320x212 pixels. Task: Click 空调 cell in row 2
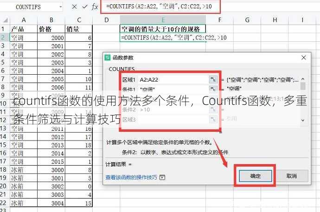tap(24, 38)
